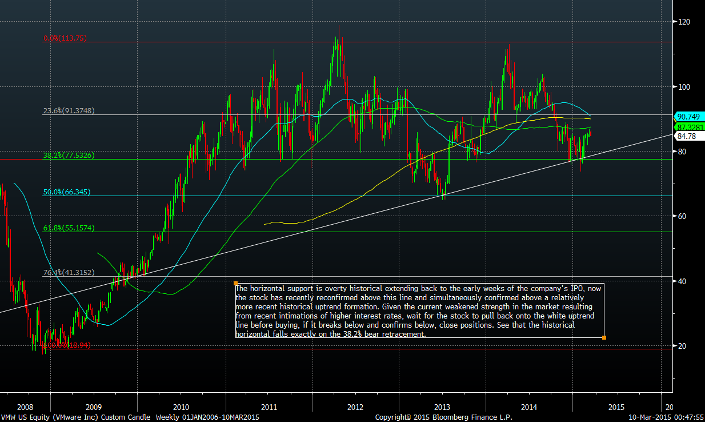Click the 100 price-axis label

[x=684, y=87]
